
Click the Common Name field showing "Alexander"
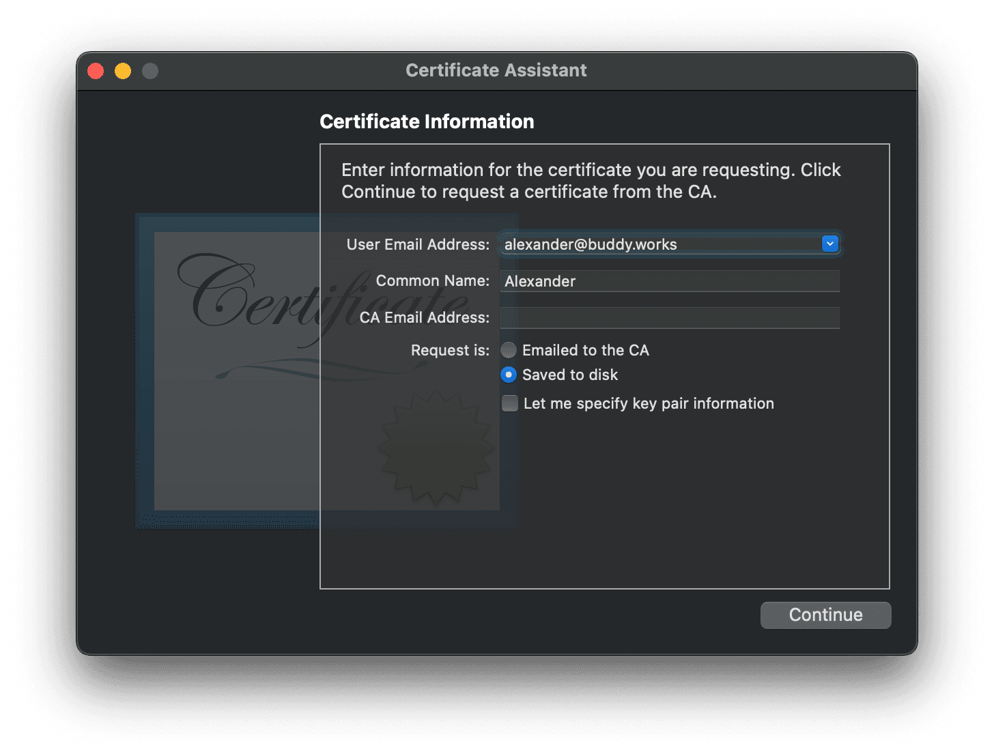[669, 280]
